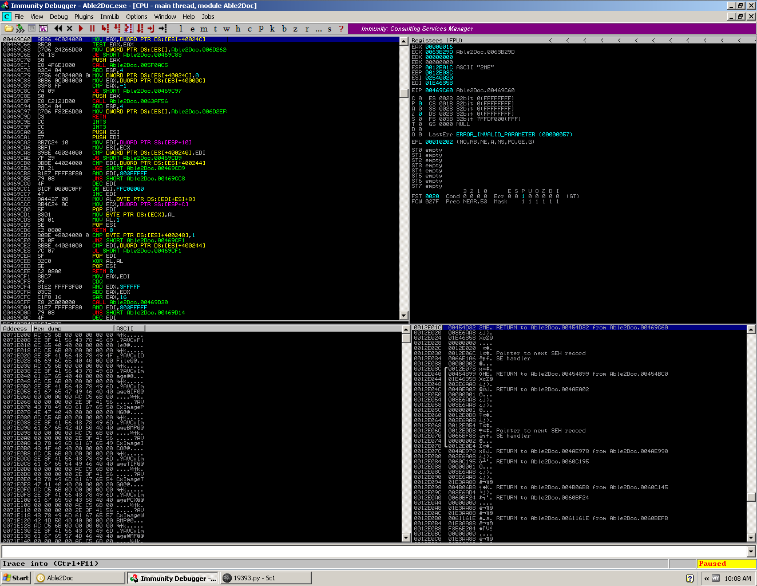Run the program with red play icon
The width and height of the screenshot is (757, 586).
(x=81, y=28)
